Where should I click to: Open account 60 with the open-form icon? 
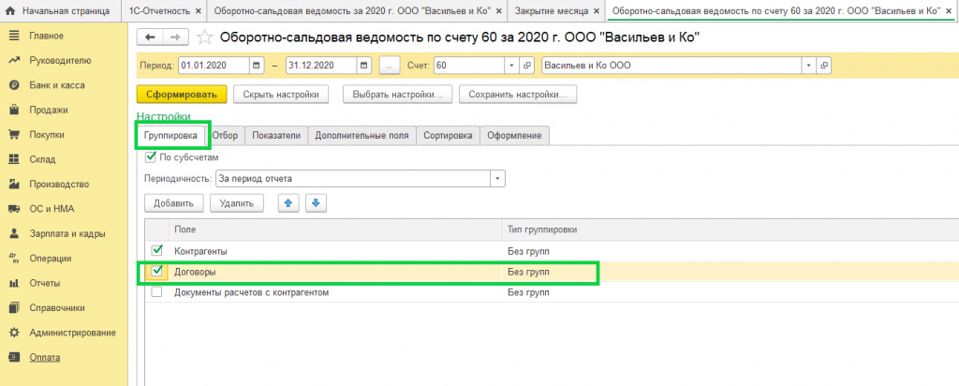coord(526,65)
